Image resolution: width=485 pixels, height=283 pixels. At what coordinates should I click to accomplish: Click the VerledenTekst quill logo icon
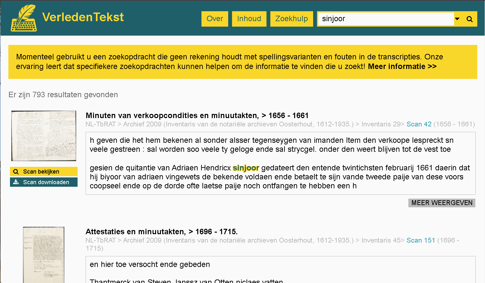[x=23, y=18]
